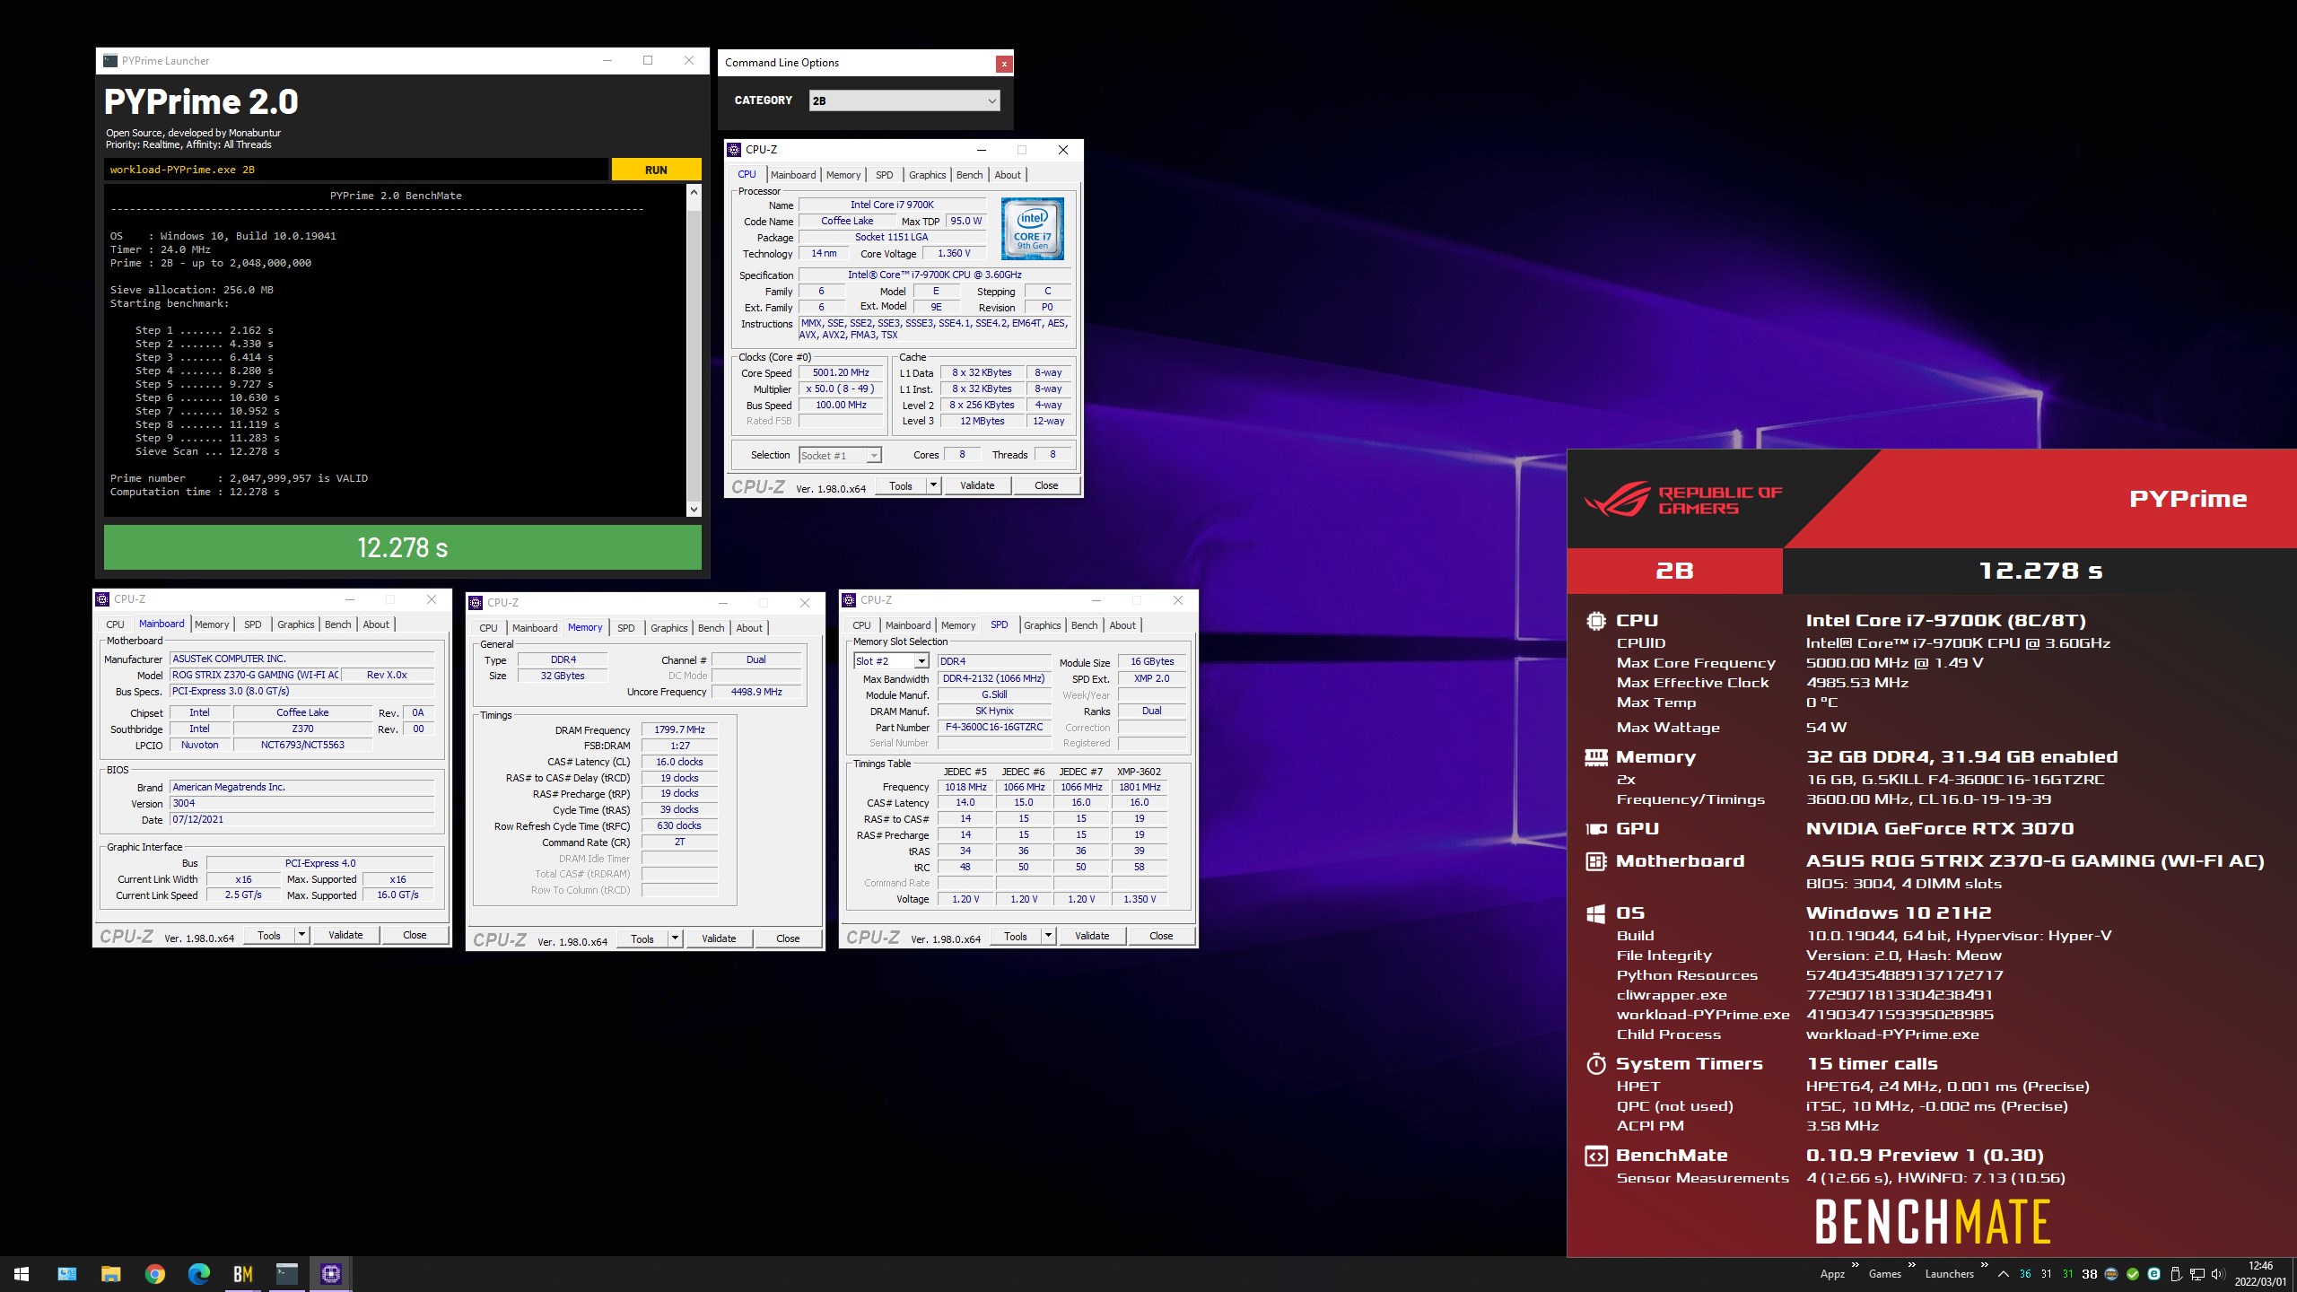Open Bench tab in top CPU-Z window
Viewport: 2297px width, 1292px height.
pos(969,175)
